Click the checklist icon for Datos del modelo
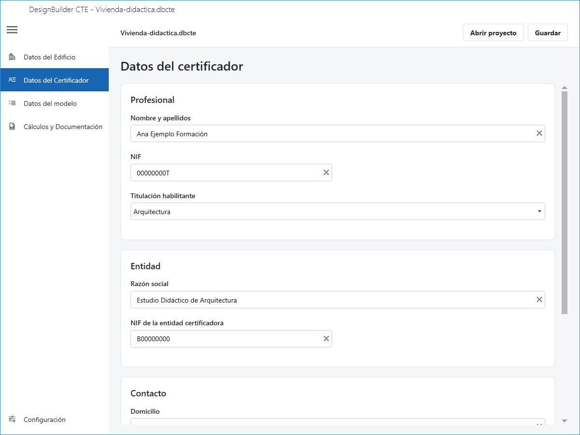Screen dimensions: 580x435 click(x=13, y=103)
